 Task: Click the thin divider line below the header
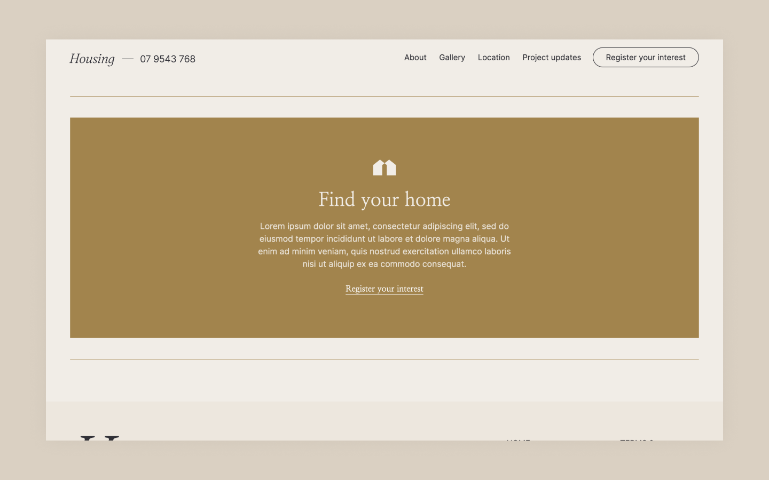point(384,97)
